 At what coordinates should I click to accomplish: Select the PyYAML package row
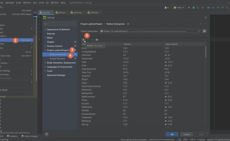coord(143,110)
